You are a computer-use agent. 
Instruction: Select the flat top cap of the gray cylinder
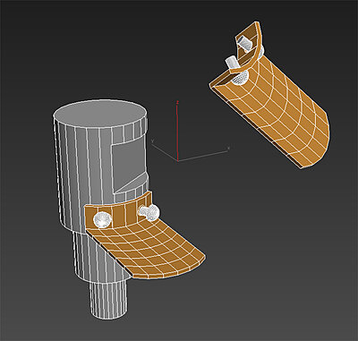(x=100, y=115)
